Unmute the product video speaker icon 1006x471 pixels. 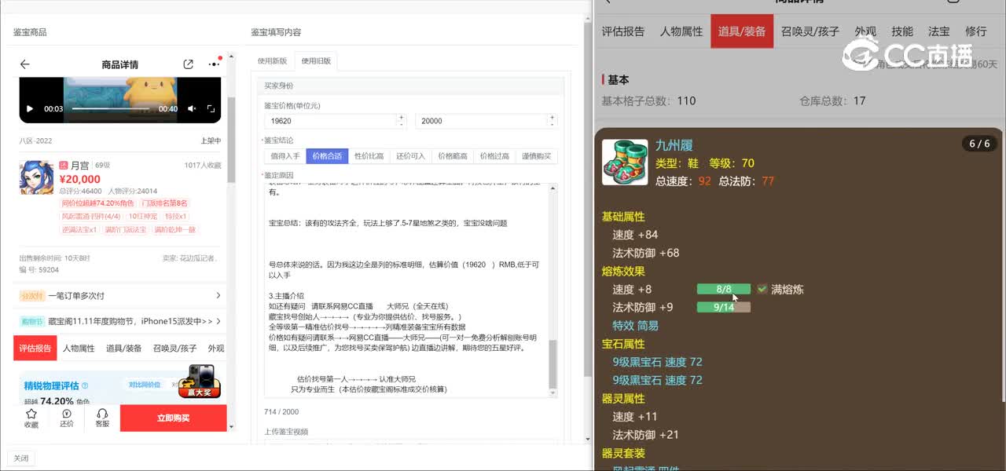192,109
